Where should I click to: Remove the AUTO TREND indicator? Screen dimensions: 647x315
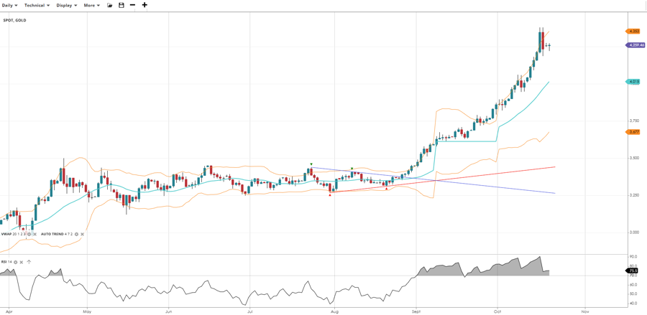point(83,234)
